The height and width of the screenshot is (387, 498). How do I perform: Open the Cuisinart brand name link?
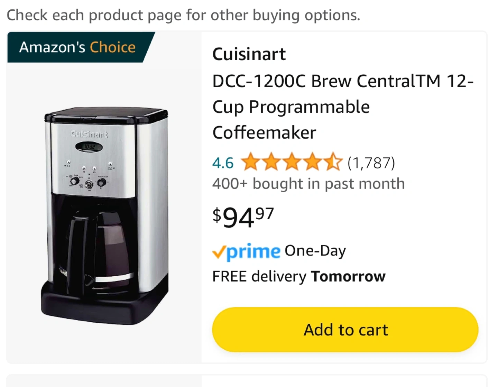tap(249, 54)
